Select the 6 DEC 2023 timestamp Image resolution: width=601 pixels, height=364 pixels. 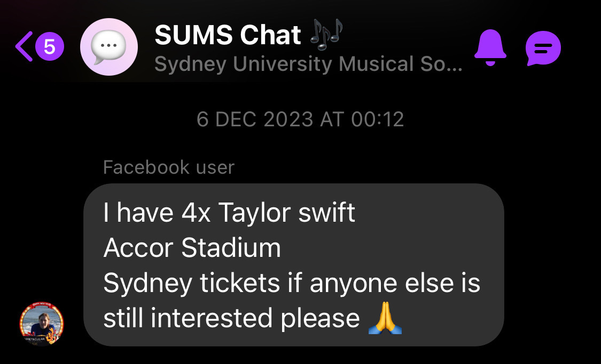pyautogui.click(x=300, y=119)
